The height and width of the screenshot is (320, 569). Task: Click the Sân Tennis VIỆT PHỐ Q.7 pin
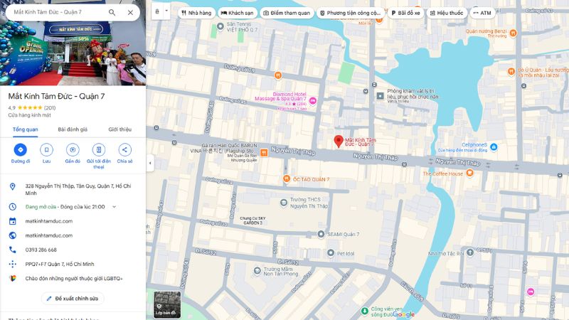click(220, 26)
